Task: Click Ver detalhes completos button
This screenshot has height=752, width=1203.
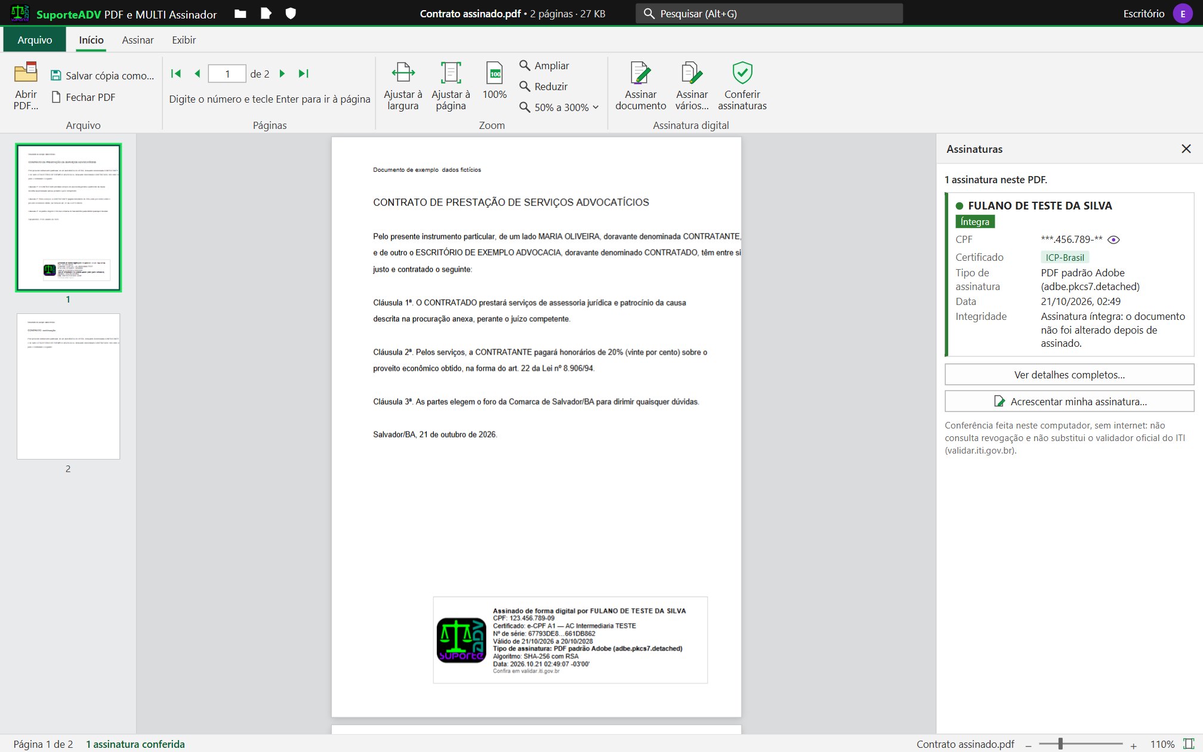Action: [1069, 374]
